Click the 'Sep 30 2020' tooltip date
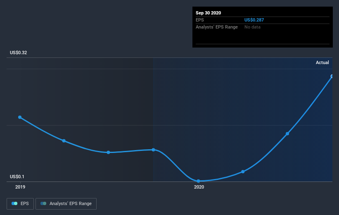Viewport: 339px width, 215px height. click(x=208, y=13)
